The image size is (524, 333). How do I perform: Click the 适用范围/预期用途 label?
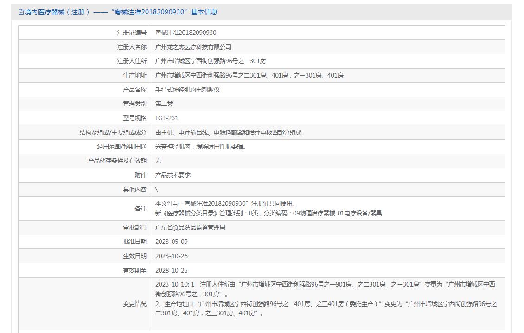[x=121, y=147]
